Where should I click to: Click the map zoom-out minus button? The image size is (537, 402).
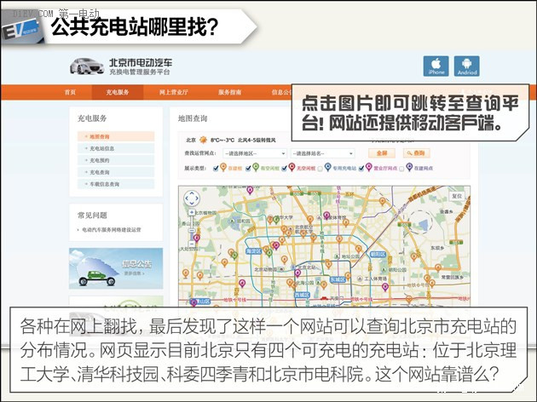tap(192, 244)
